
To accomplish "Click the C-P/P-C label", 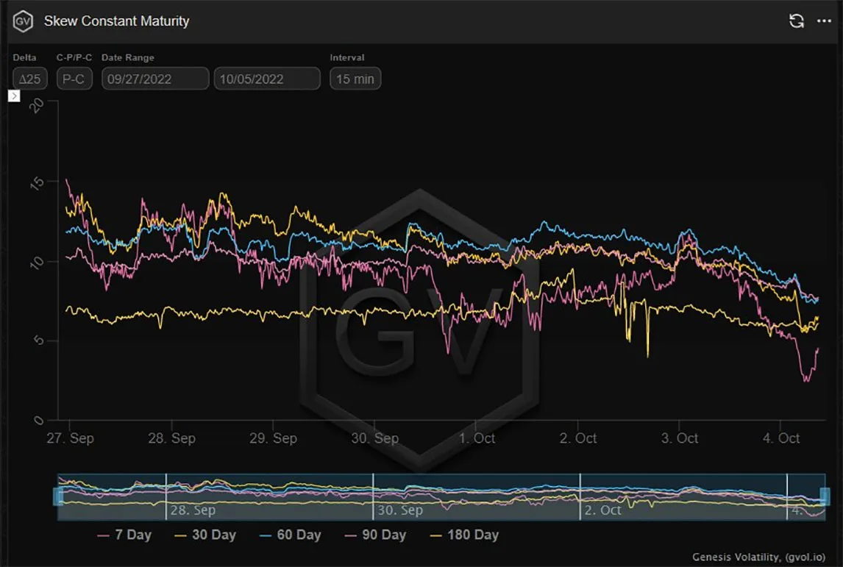I will click(74, 57).
